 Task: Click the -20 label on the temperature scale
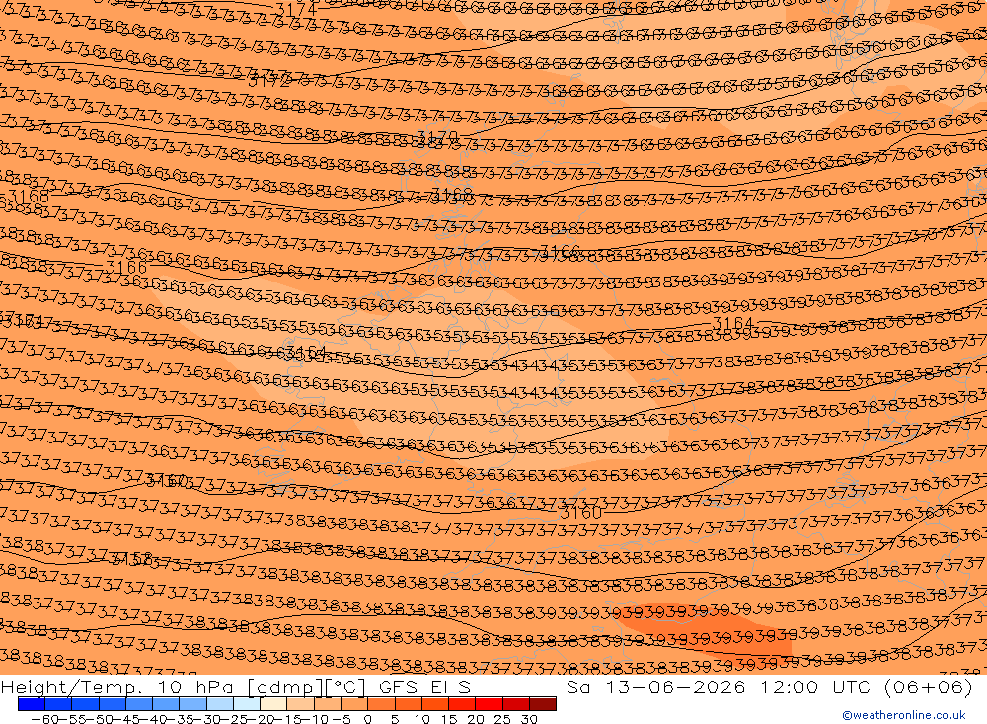pos(262,719)
